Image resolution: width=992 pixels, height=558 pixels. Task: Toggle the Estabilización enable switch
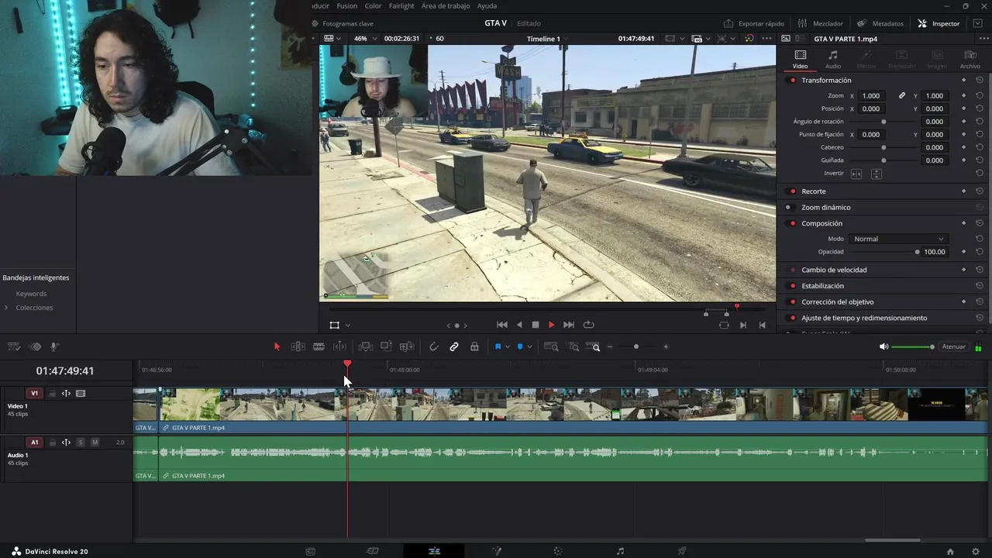[792, 286]
